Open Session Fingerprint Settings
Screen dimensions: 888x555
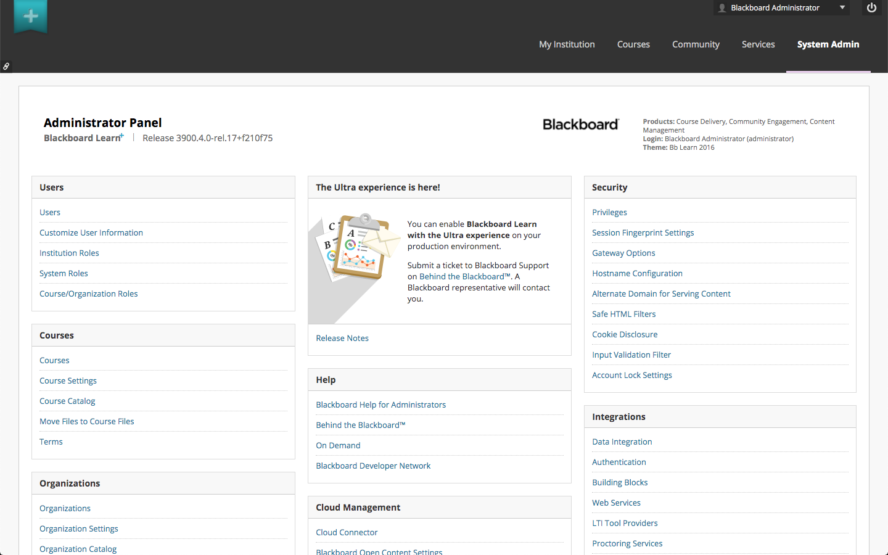643,232
